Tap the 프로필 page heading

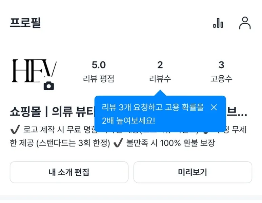coord(25,23)
